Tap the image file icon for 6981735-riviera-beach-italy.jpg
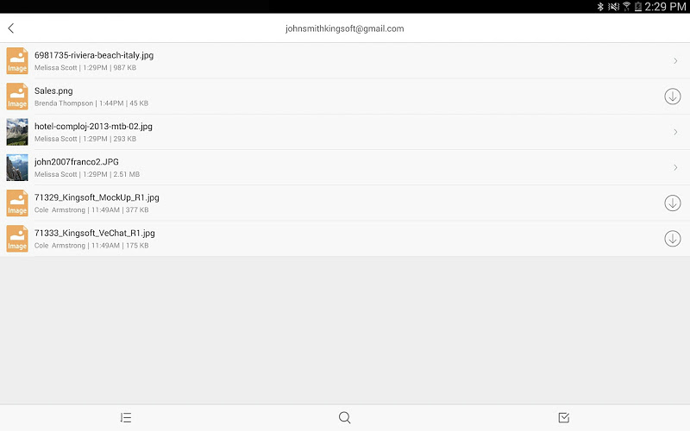This screenshot has height=431, width=690. [x=17, y=60]
